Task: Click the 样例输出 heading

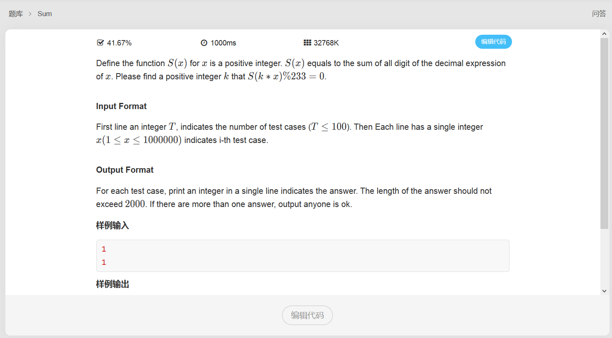Action: (x=112, y=284)
